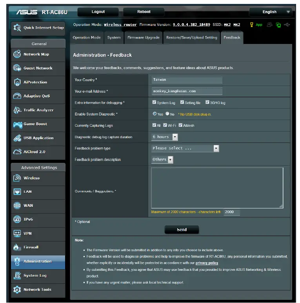The image size is (300, 303).
Task: Select Yes for Enable System Diagnostic
Action: [x=155, y=114]
